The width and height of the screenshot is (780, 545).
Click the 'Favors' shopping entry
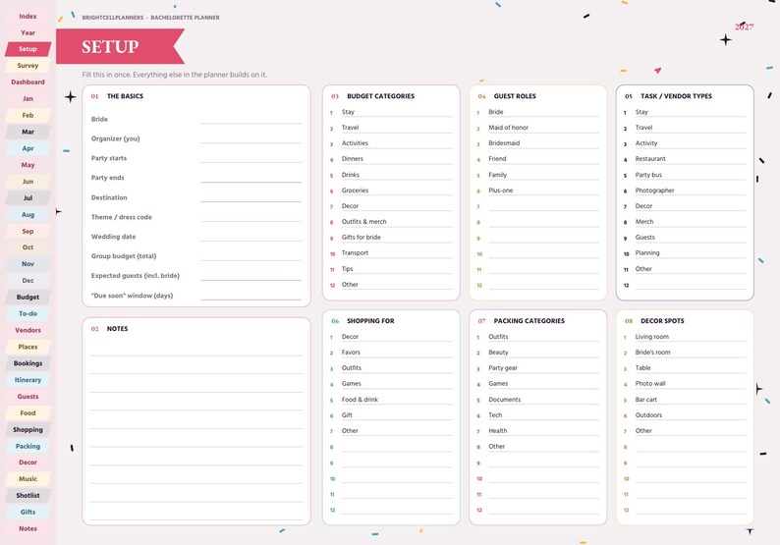tap(351, 353)
